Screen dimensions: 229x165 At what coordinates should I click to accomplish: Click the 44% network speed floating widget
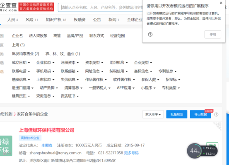[x=202, y=151]
